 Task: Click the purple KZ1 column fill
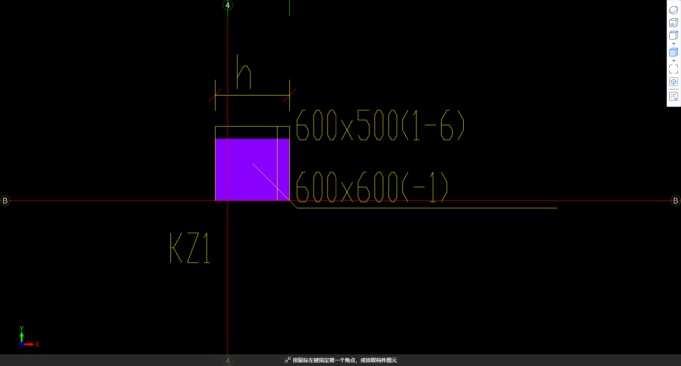(x=252, y=170)
